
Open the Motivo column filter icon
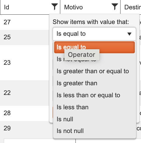pos(115,7)
